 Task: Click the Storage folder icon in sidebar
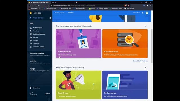[x=31, y=37]
